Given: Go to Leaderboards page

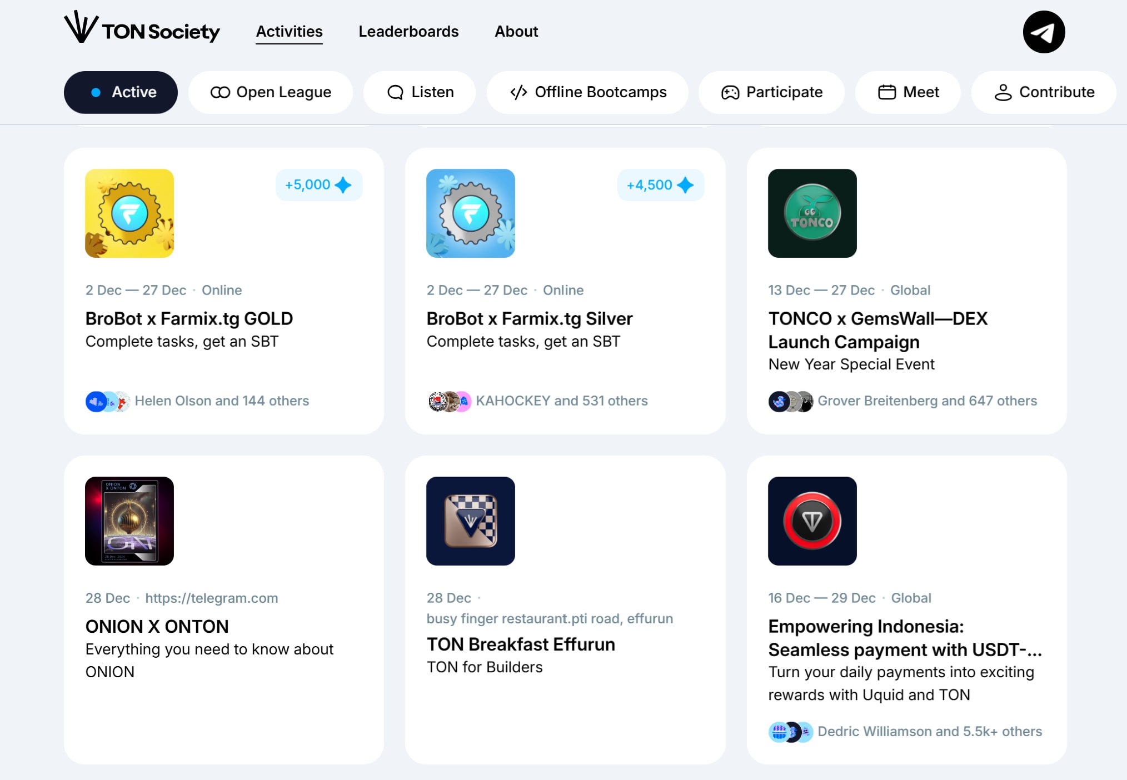Looking at the screenshot, I should pos(408,31).
